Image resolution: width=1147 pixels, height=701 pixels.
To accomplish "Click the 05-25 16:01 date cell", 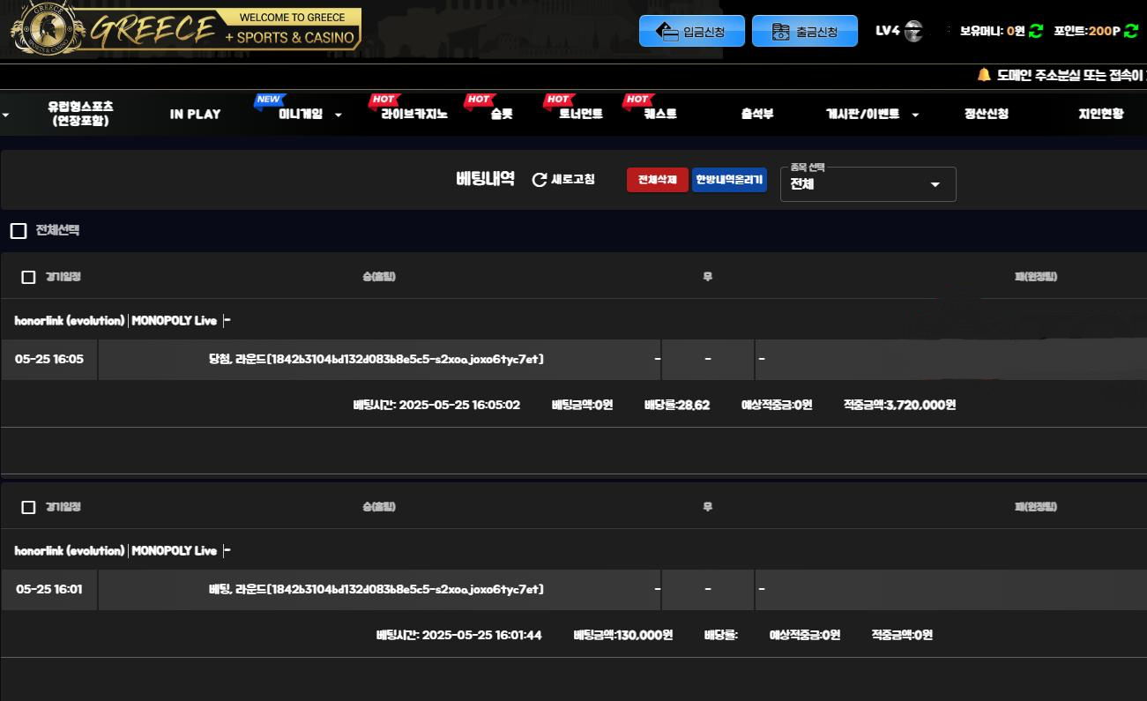I will pyautogui.click(x=49, y=589).
